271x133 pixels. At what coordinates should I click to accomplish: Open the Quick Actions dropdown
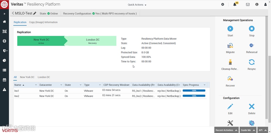pos(137,5)
